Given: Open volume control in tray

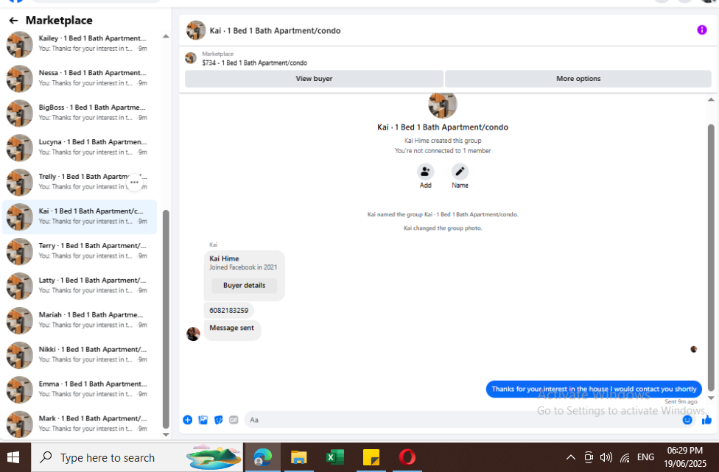Looking at the screenshot, I should tap(606, 457).
